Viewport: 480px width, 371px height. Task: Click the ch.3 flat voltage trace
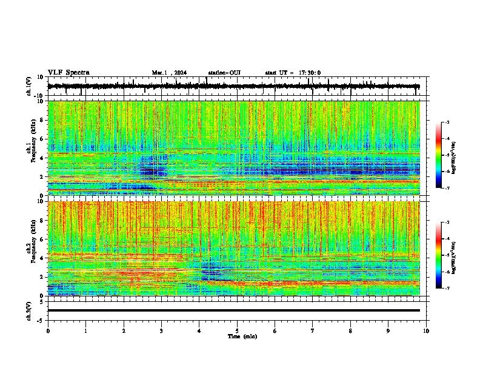234,310
